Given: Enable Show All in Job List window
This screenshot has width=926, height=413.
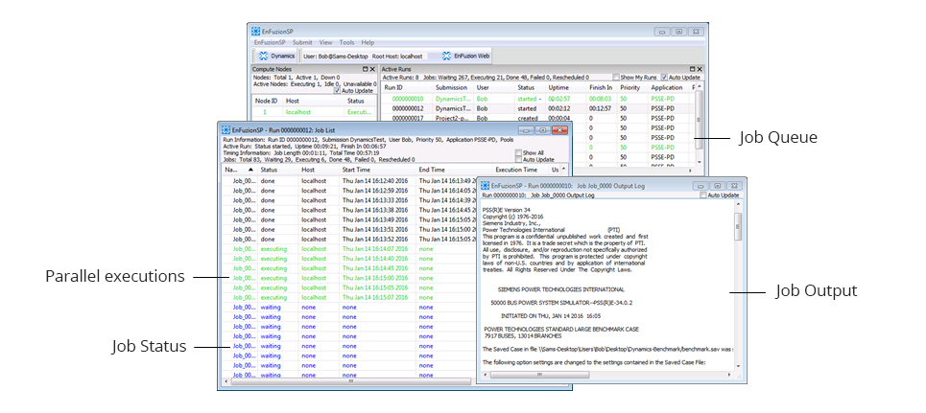Looking at the screenshot, I should pos(518,152).
